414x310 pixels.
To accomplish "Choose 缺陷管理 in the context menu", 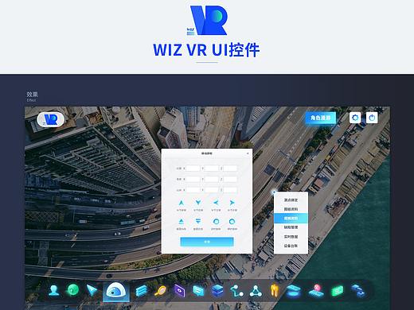I will pos(291,227).
